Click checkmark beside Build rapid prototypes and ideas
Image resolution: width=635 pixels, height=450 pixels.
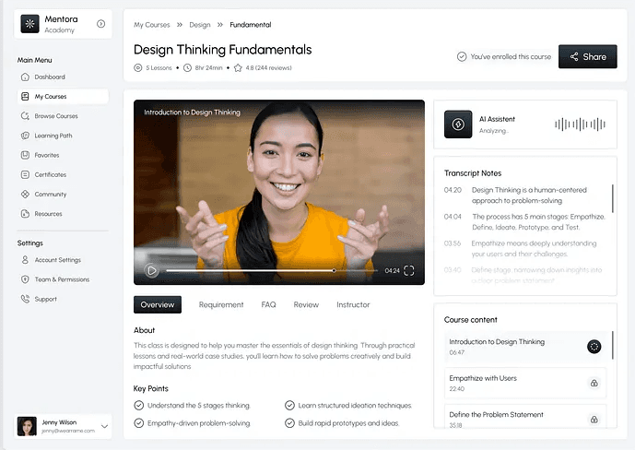[289, 423]
